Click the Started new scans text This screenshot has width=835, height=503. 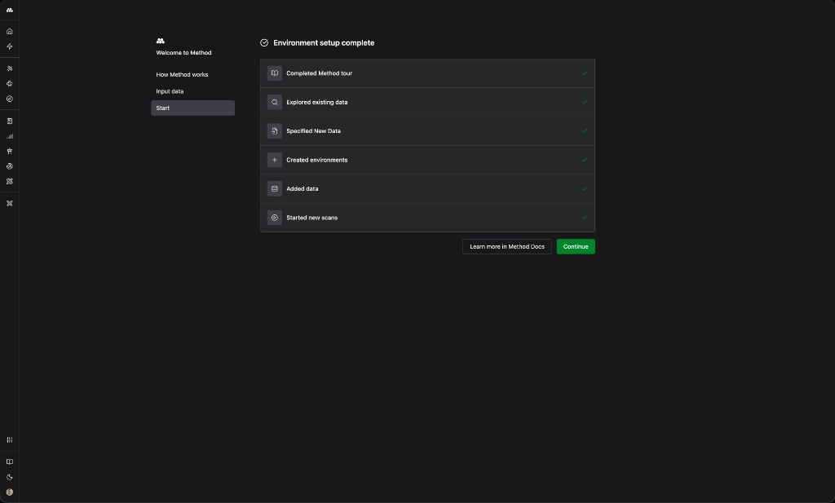[312, 217]
